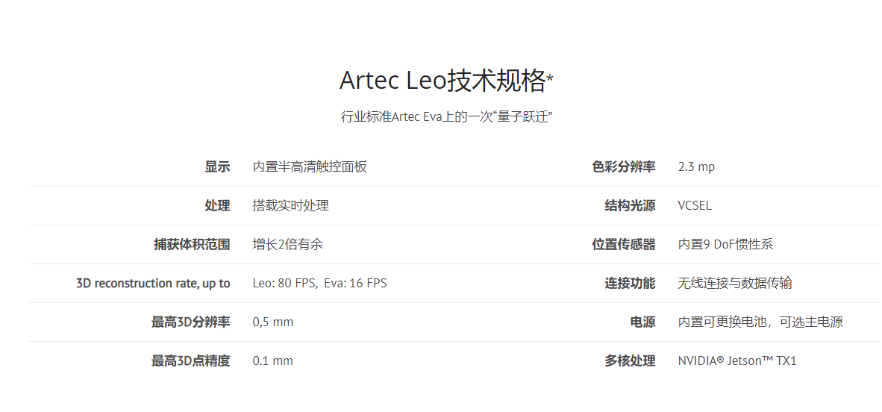
Task: Select the 内置半高清触控面板 value
Action: click(x=310, y=166)
